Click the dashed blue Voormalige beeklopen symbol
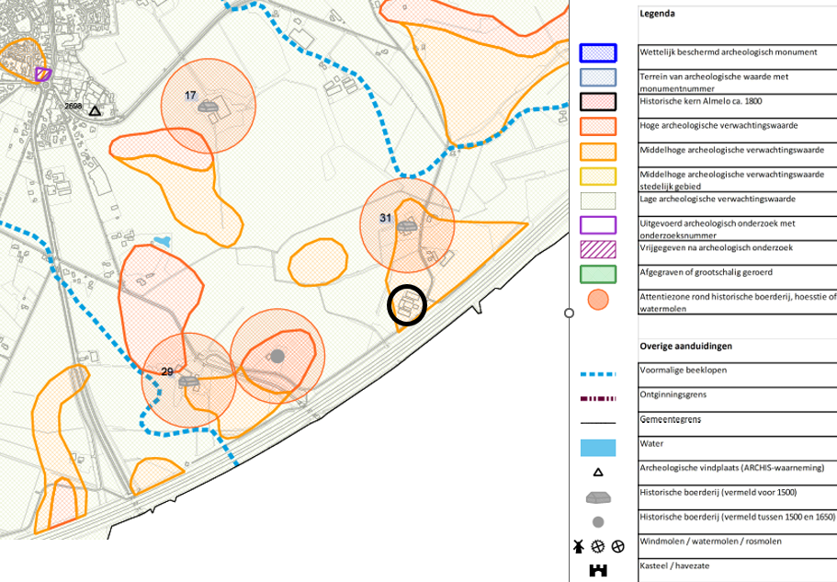This screenshot has width=837, height=582. point(598,374)
